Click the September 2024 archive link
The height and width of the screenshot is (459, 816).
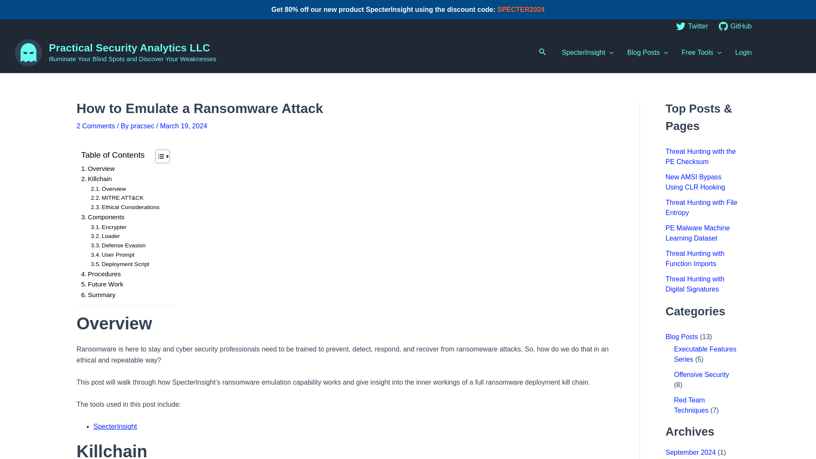click(x=691, y=452)
